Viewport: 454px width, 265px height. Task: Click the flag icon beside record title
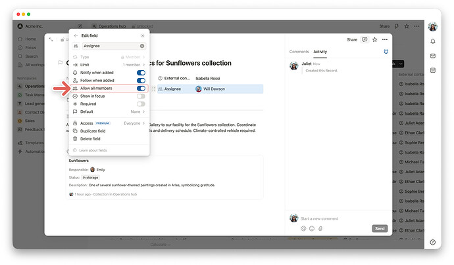(x=61, y=62)
